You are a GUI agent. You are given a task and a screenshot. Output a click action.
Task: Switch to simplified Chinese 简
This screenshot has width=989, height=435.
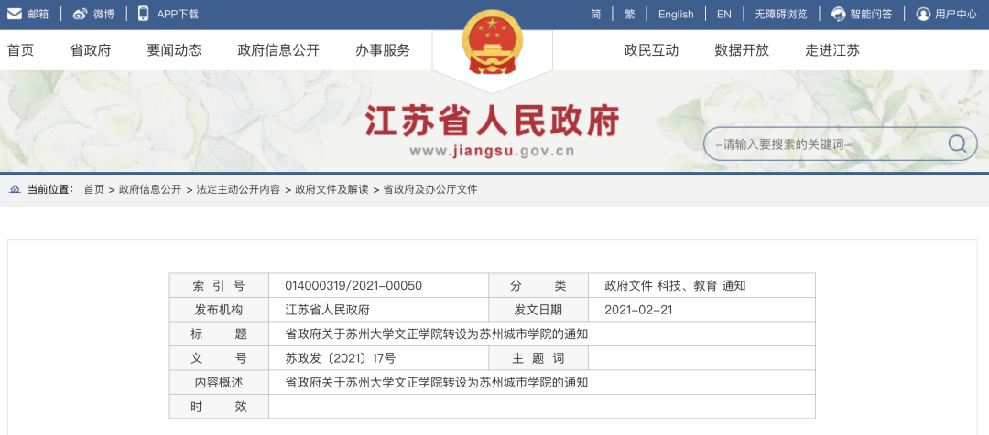596,14
